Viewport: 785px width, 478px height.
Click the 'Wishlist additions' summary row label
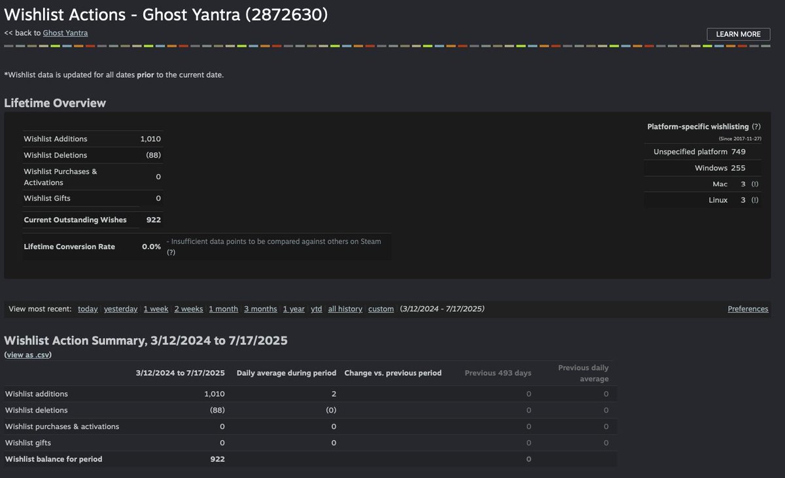tap(37, 394)
